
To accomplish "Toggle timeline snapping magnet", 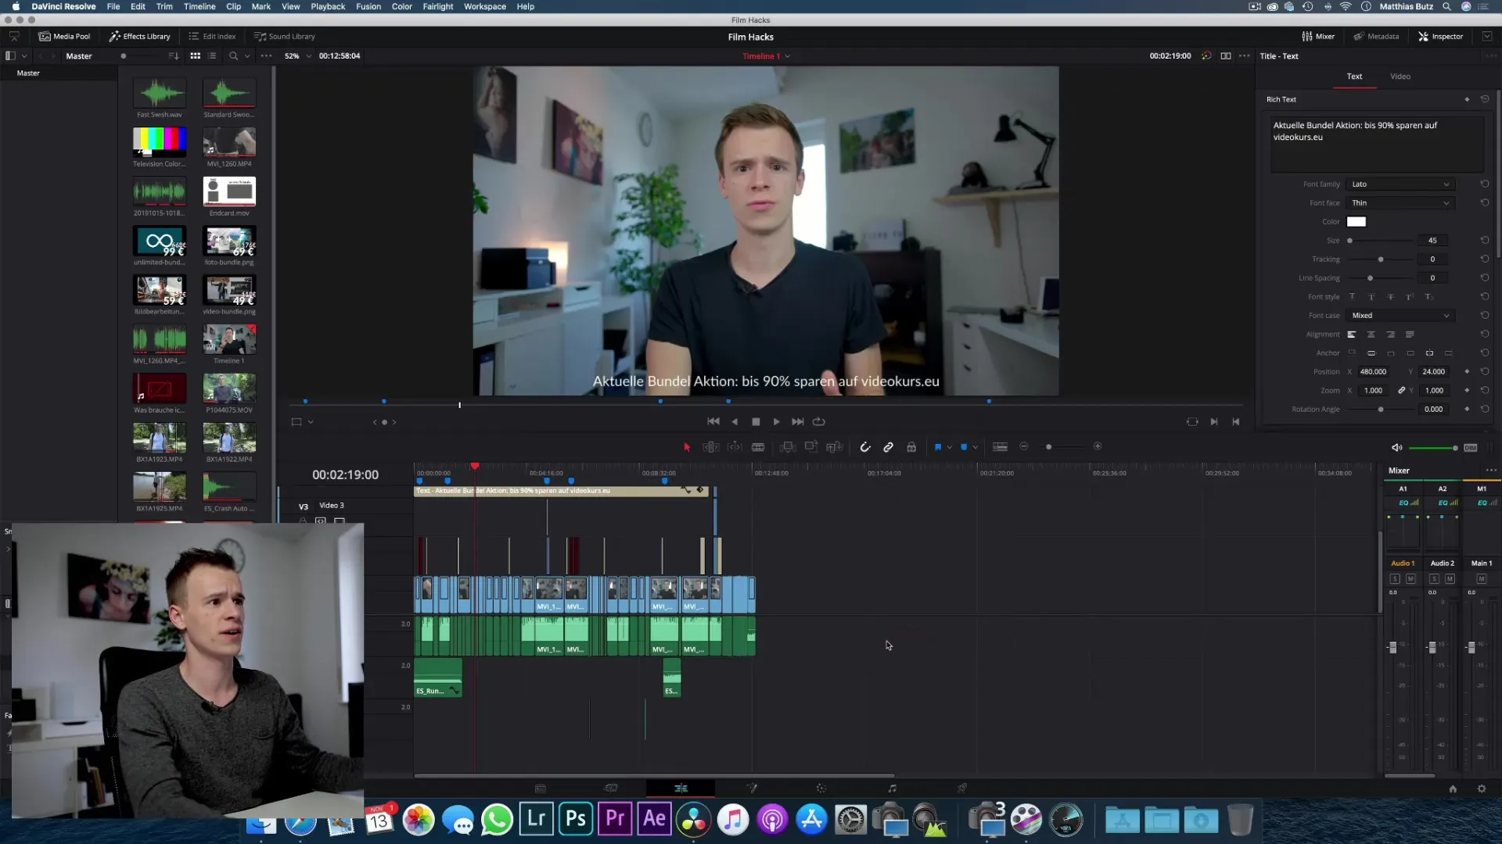I will pos(865,447).
